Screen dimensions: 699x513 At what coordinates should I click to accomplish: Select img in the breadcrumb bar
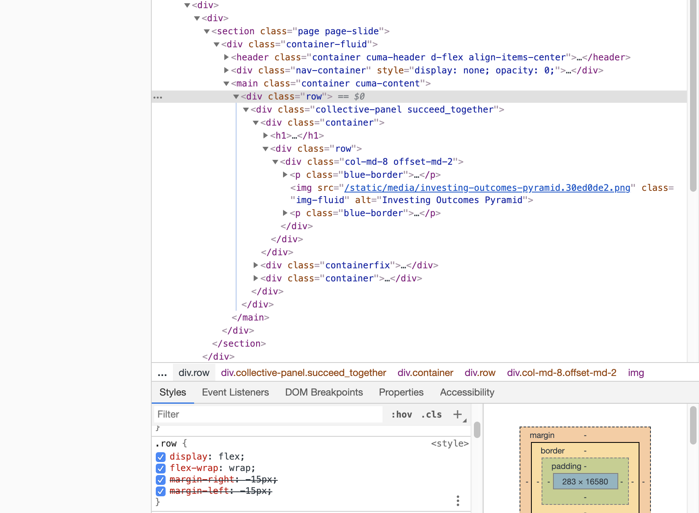click(x=636, y=372)
